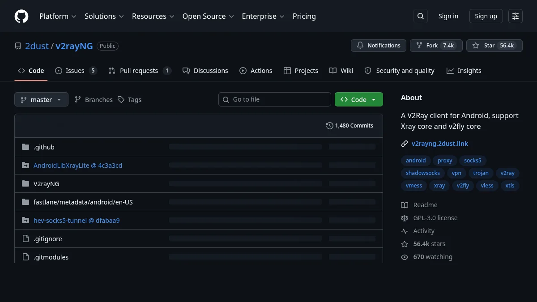
Task: Select the proxy topic tag
Action: tap(445, 161)
